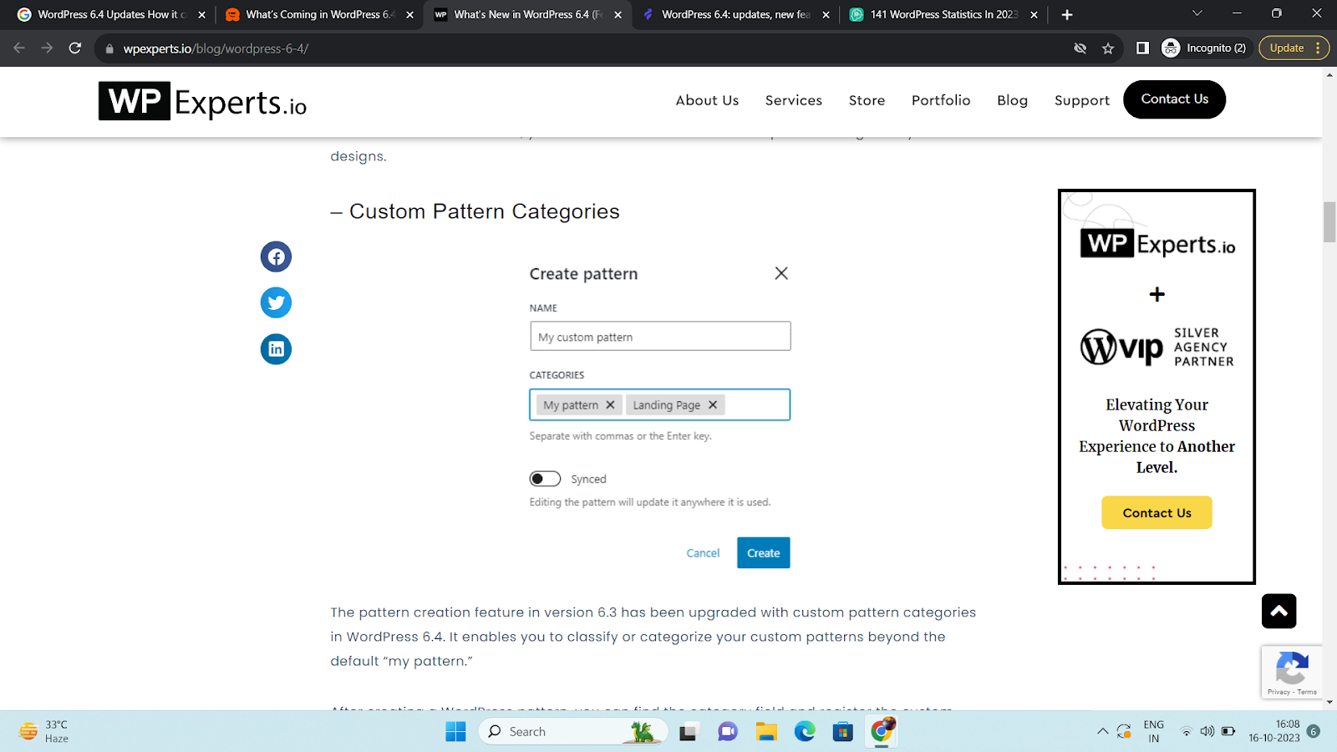
Task: Click Cancel in the Create pattern dialog
Action: point(703,553)
